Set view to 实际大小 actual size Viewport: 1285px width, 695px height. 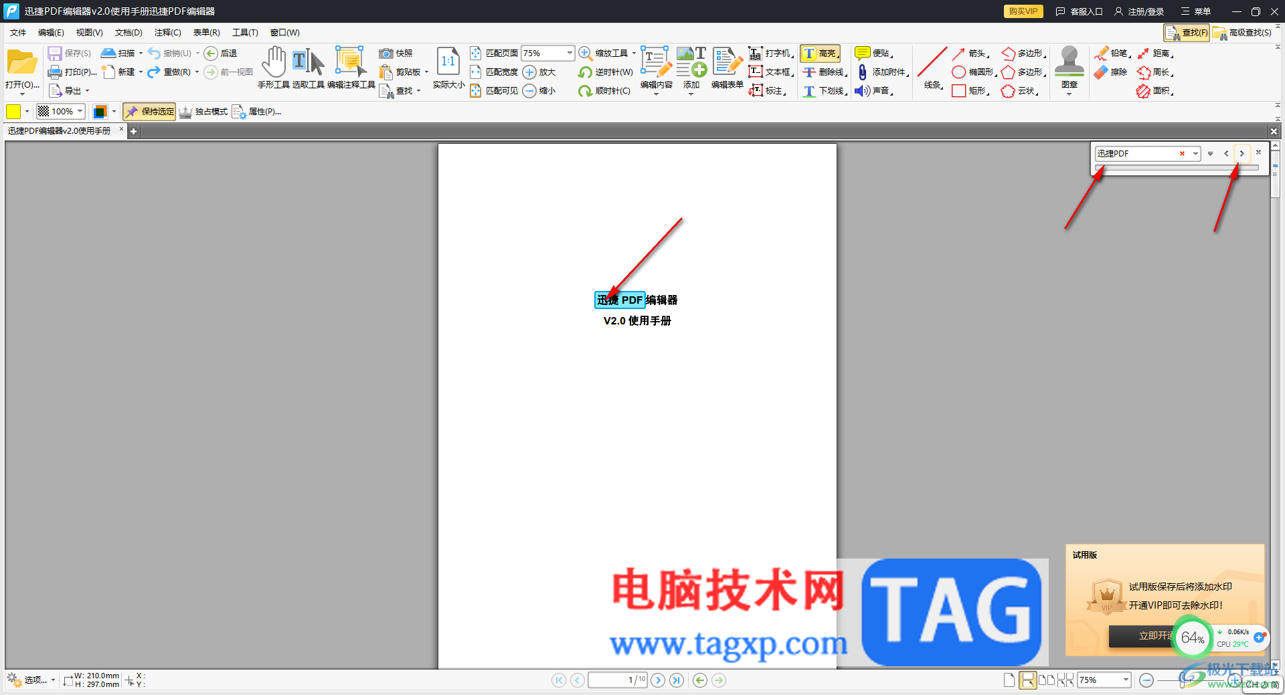coord(448,68)
